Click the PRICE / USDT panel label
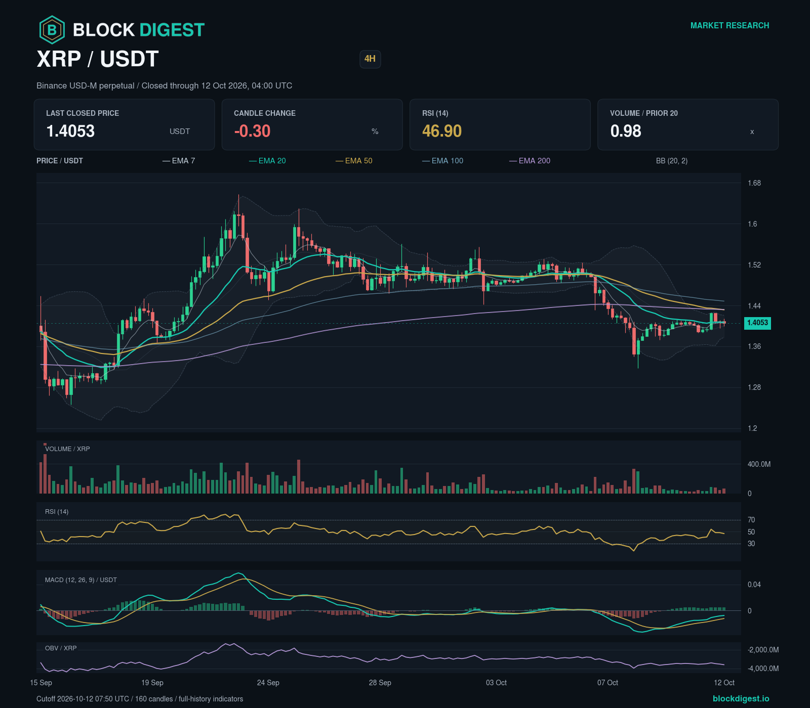 point(60,161)
